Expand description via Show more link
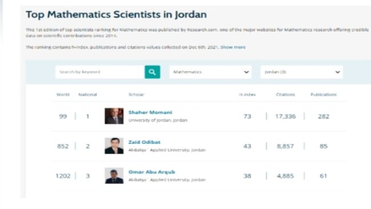The width and height of the screenshot is (371, 209). [233, 47]
